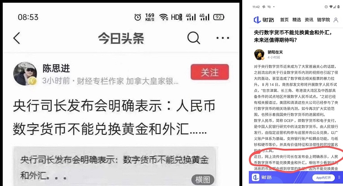Switch to the 精选 tab
The height and width of the screenshot is (186, 343).
click(296, 20)
